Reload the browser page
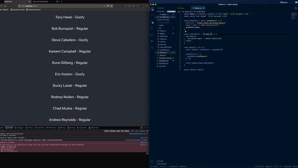298x168 pixels. coord(1,6)
